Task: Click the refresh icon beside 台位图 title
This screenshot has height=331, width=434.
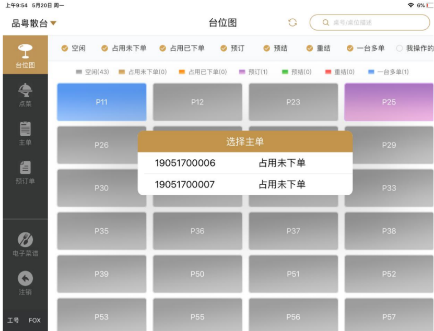Action: (292, 22)
